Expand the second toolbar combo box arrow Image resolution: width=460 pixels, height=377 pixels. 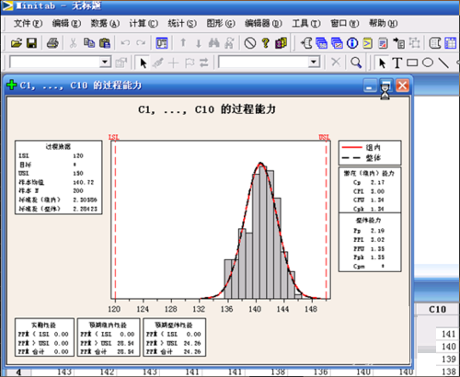[x=314, y=63]
